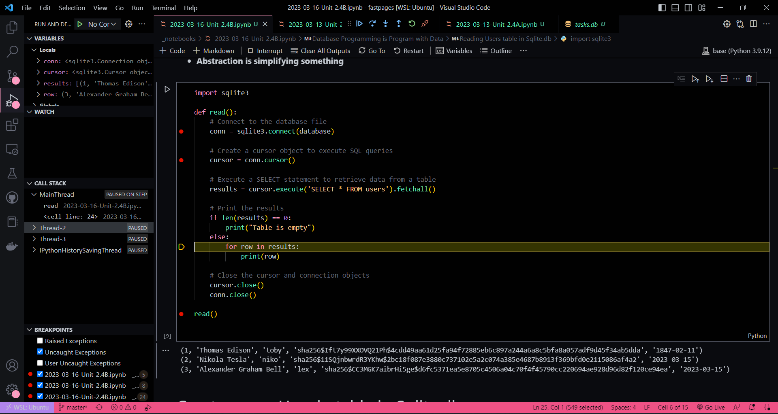Open the File menu
Image resolution: width=778 pixels, height=414 pixels.
pos(26,8)
